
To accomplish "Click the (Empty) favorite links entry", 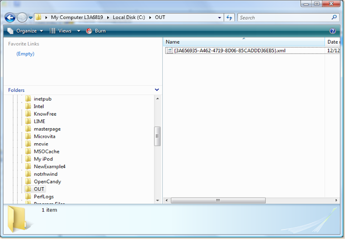I will point(25,53).
